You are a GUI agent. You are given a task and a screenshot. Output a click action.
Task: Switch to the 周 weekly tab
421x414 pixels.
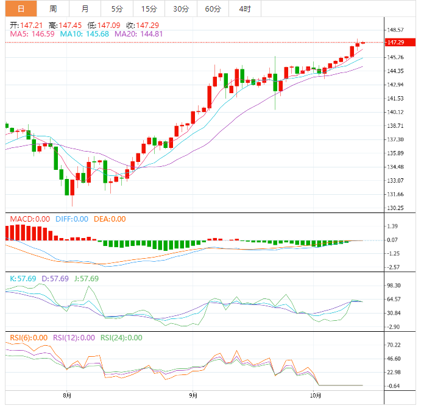tap(53, 9)
